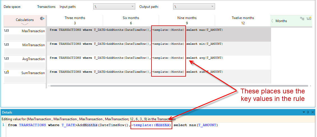Open the Input path dropdown
The image size is (317, 137).
pyautogui.click(x=114, y=6)
